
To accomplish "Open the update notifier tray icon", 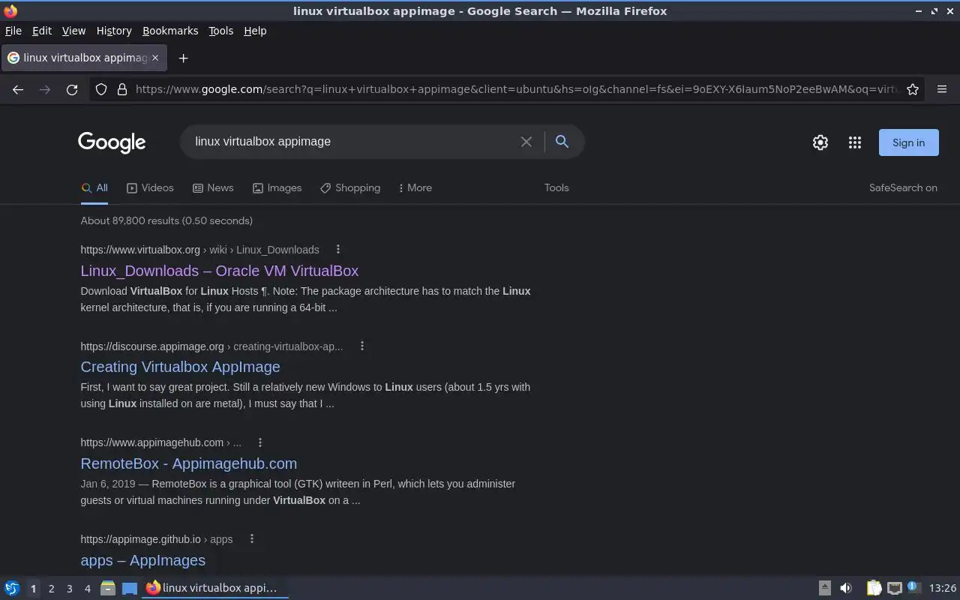I will tap(913, 587).
